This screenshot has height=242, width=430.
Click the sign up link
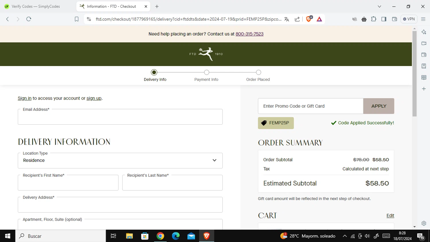tap(94, 98)
